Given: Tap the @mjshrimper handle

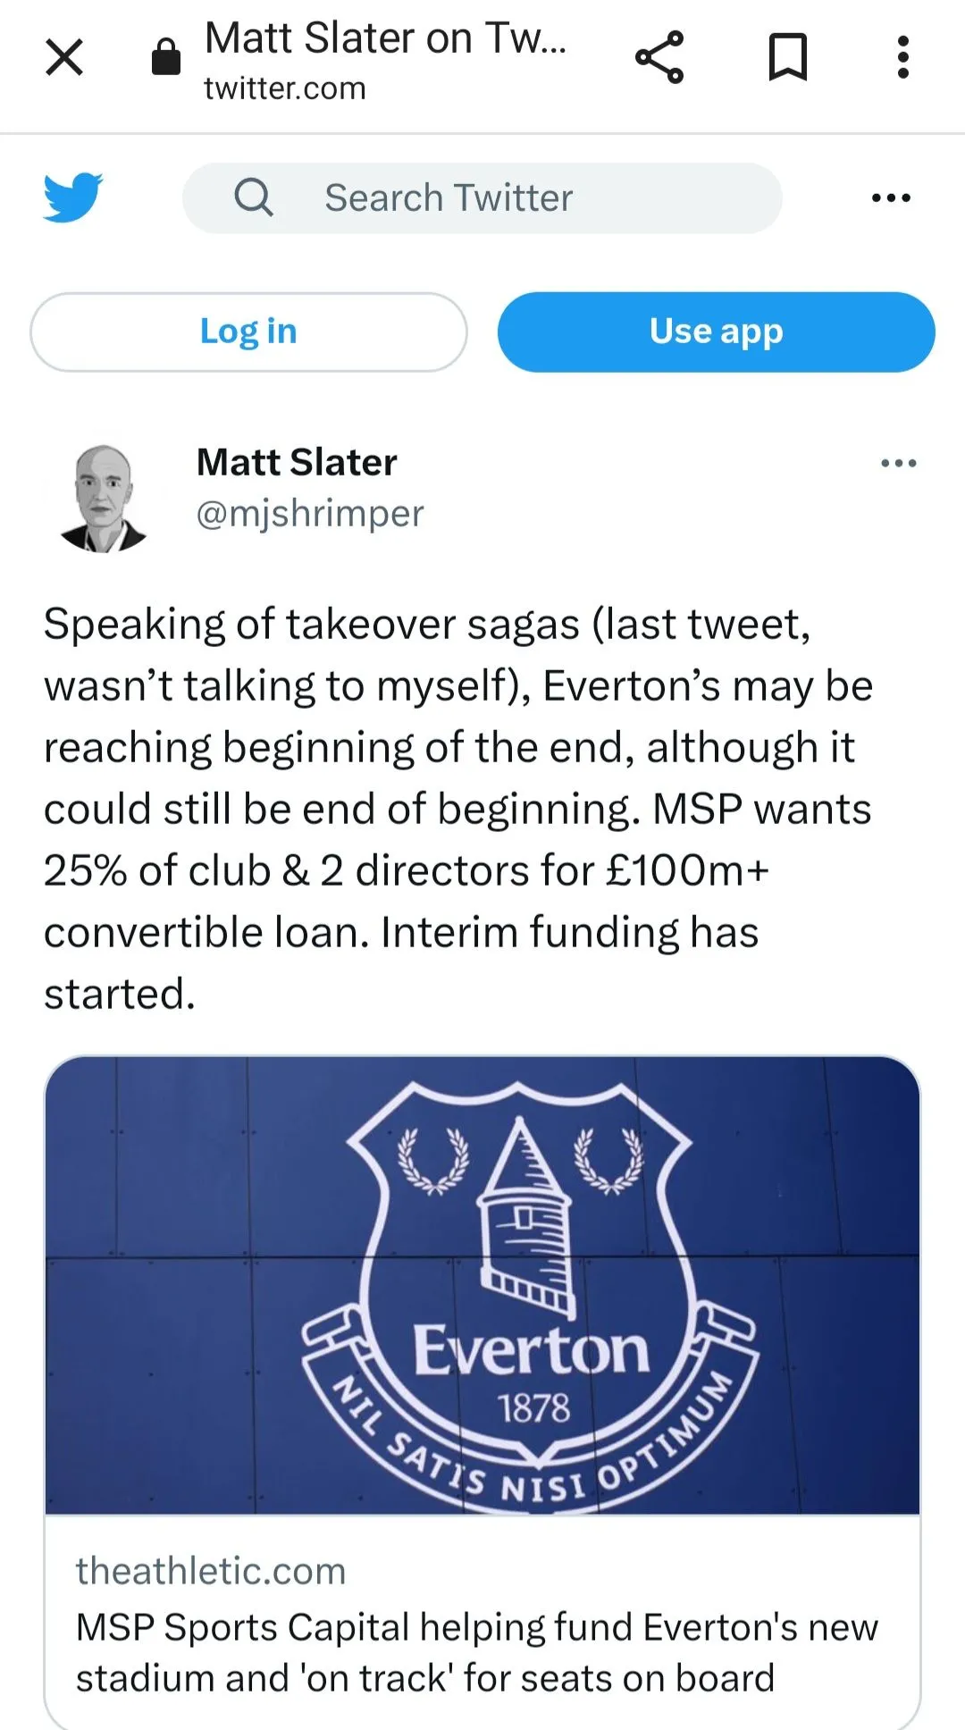Looking at the screenshot, I should pyautogui.click(x=310, y=514).
